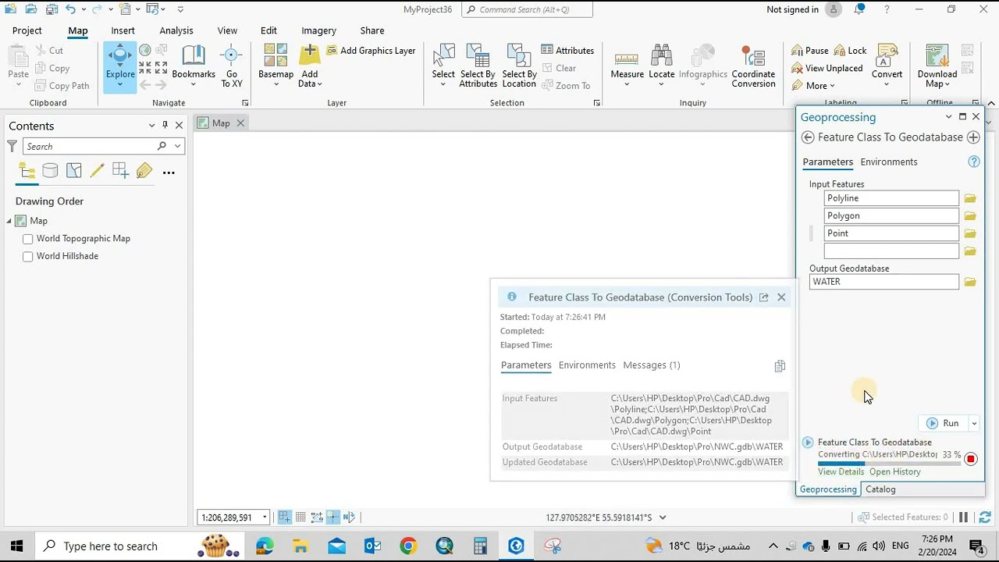This screenshot has width=999, height=562.
Task: Toggle World Hillshade layer visibility
Action: (28, 256)
